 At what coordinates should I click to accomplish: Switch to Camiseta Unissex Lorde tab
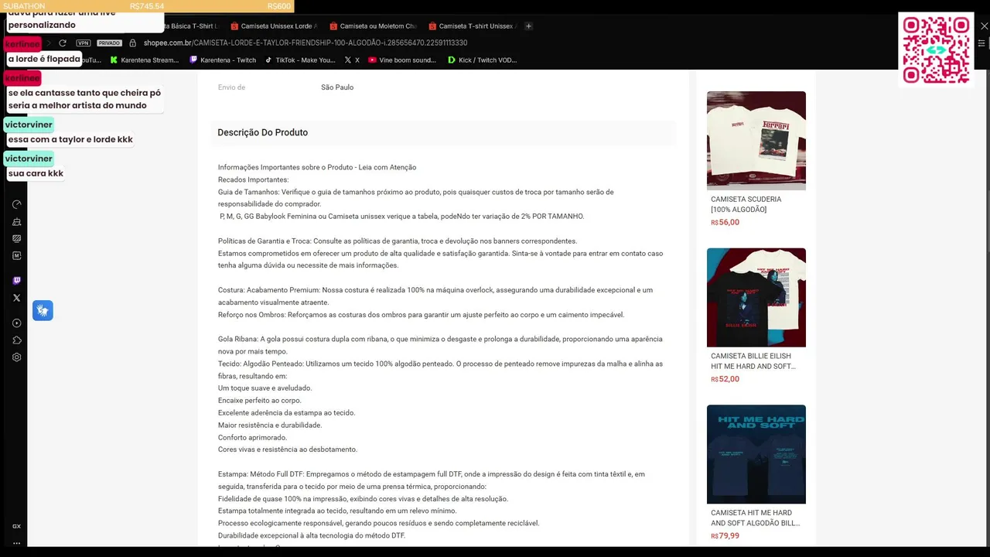(274, 26)
